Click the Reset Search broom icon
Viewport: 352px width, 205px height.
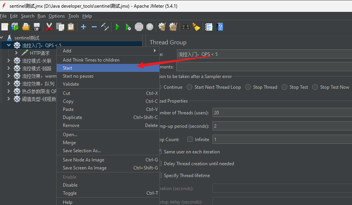(x=196, y=27)
